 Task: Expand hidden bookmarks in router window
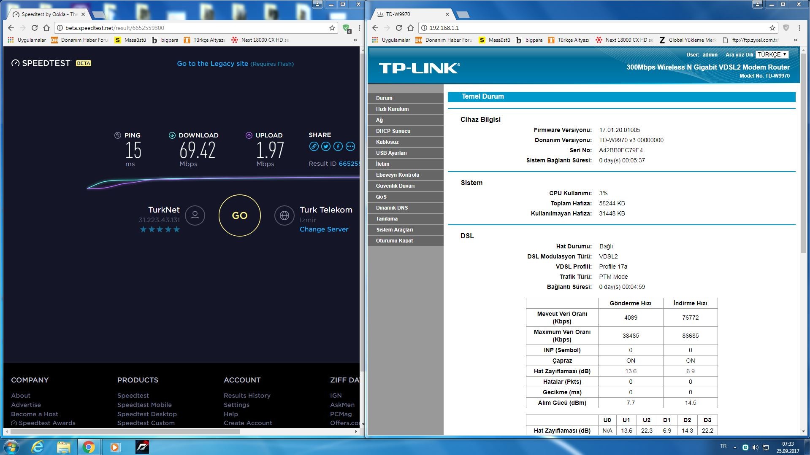796,40
